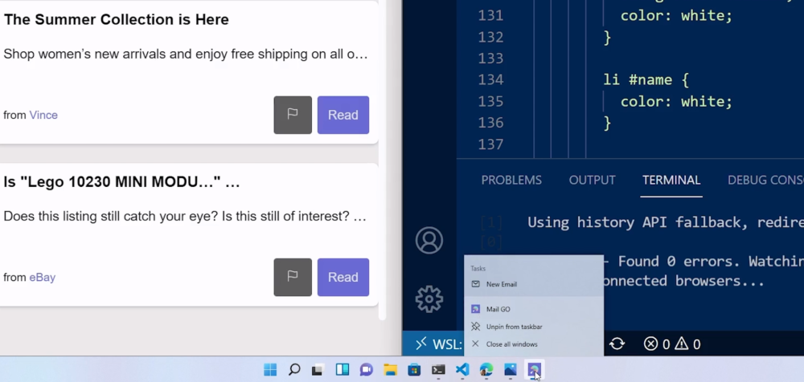Launch Visual Studio Code from the taskbar
The width and height of the screenshot is (804, 382).
(462, 370)
